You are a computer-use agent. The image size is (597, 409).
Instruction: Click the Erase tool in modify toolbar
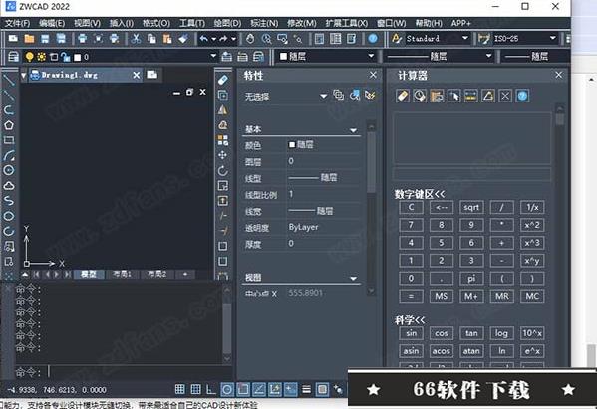[x=222, y=80]
